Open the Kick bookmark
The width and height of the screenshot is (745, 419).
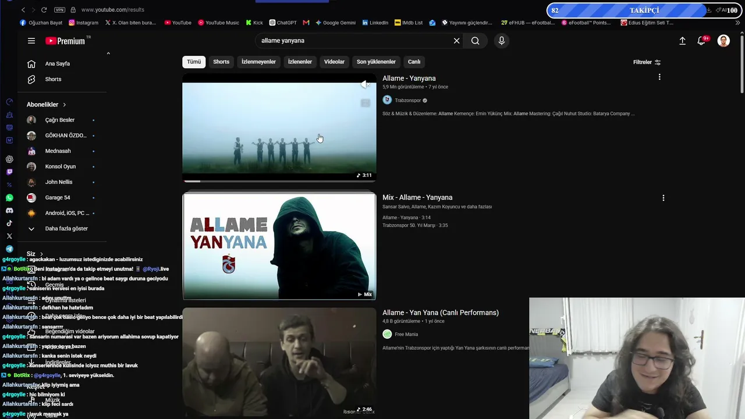(254, 23)
